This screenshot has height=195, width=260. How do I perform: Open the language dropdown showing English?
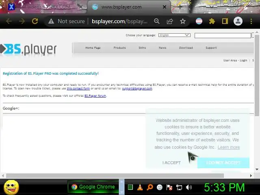[174, 35]
